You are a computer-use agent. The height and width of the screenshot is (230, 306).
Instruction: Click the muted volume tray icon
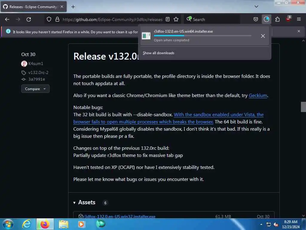pos(276,225)
